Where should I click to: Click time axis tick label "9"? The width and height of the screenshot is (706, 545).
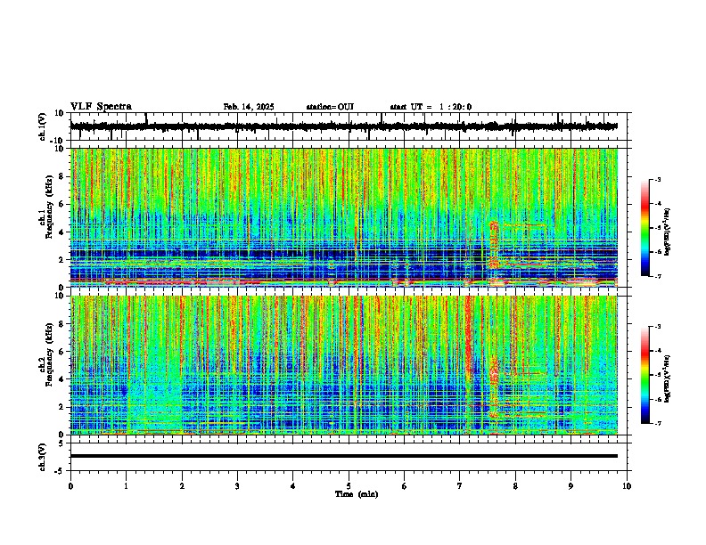coord(571,485)
